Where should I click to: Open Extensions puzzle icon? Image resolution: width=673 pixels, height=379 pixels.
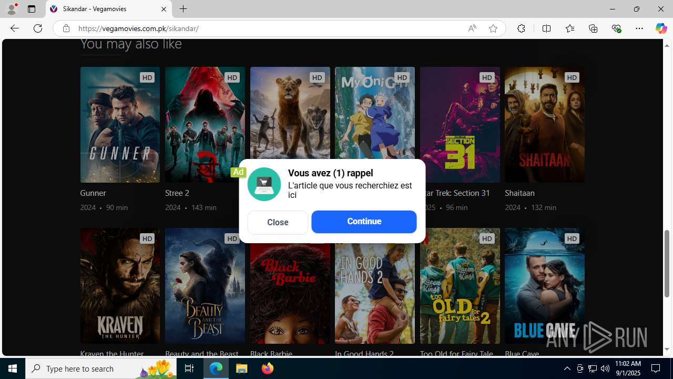(x=521, y=28)
